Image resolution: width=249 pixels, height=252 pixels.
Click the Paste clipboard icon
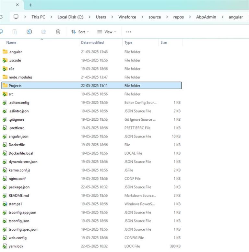pyautogui.click(x=15, y=32)
